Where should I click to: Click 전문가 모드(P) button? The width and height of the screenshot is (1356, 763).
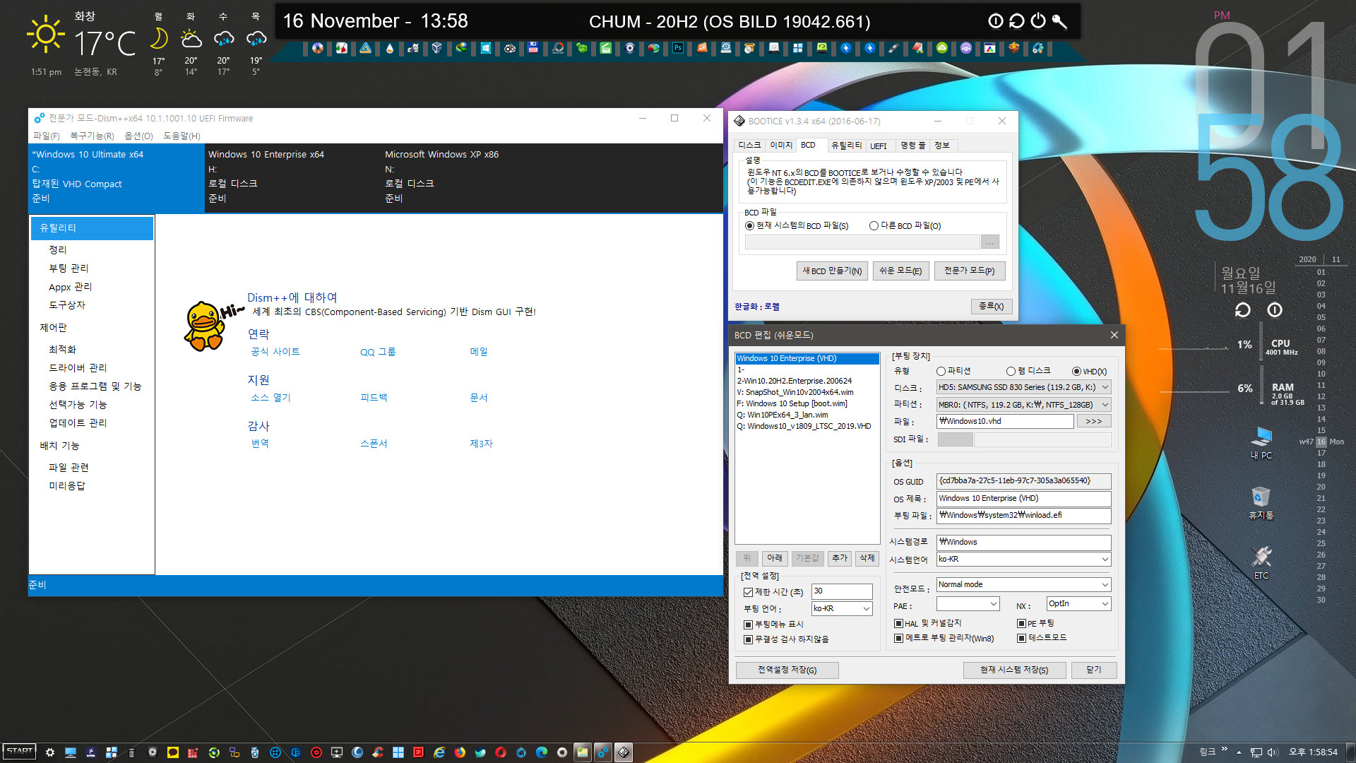tap(969, 271)
